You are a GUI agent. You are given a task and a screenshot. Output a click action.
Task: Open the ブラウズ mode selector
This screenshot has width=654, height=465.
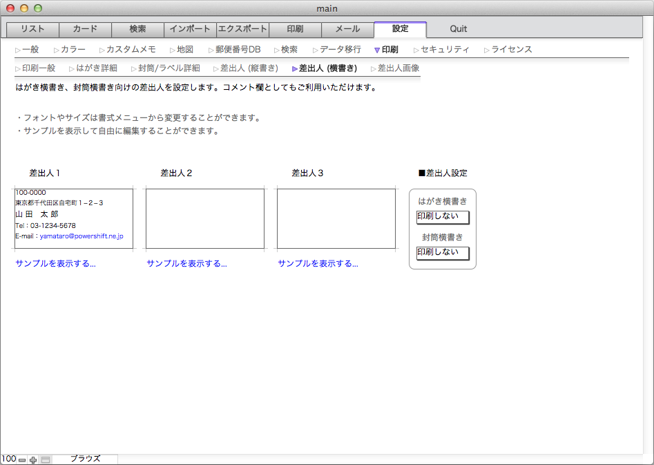(x=85, y=459)
